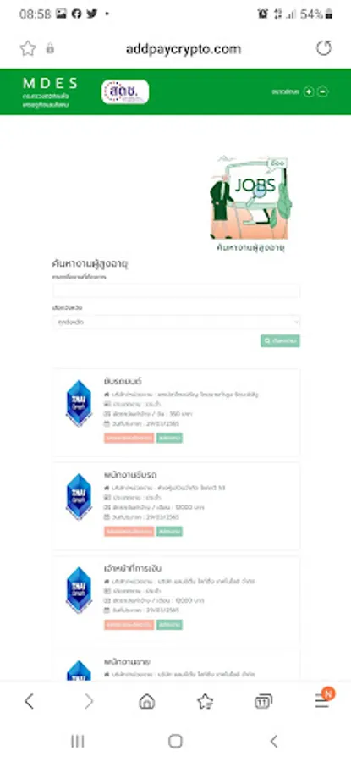Image resolution: width=351 pixels, height=762 pixels.
Task: Click orange details button on first job
Action: tap(129, 438)
